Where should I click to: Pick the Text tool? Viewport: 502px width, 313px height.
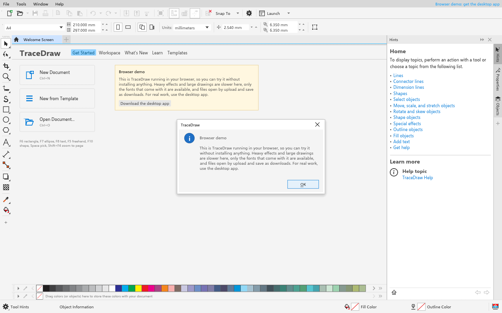coord(6,142)
